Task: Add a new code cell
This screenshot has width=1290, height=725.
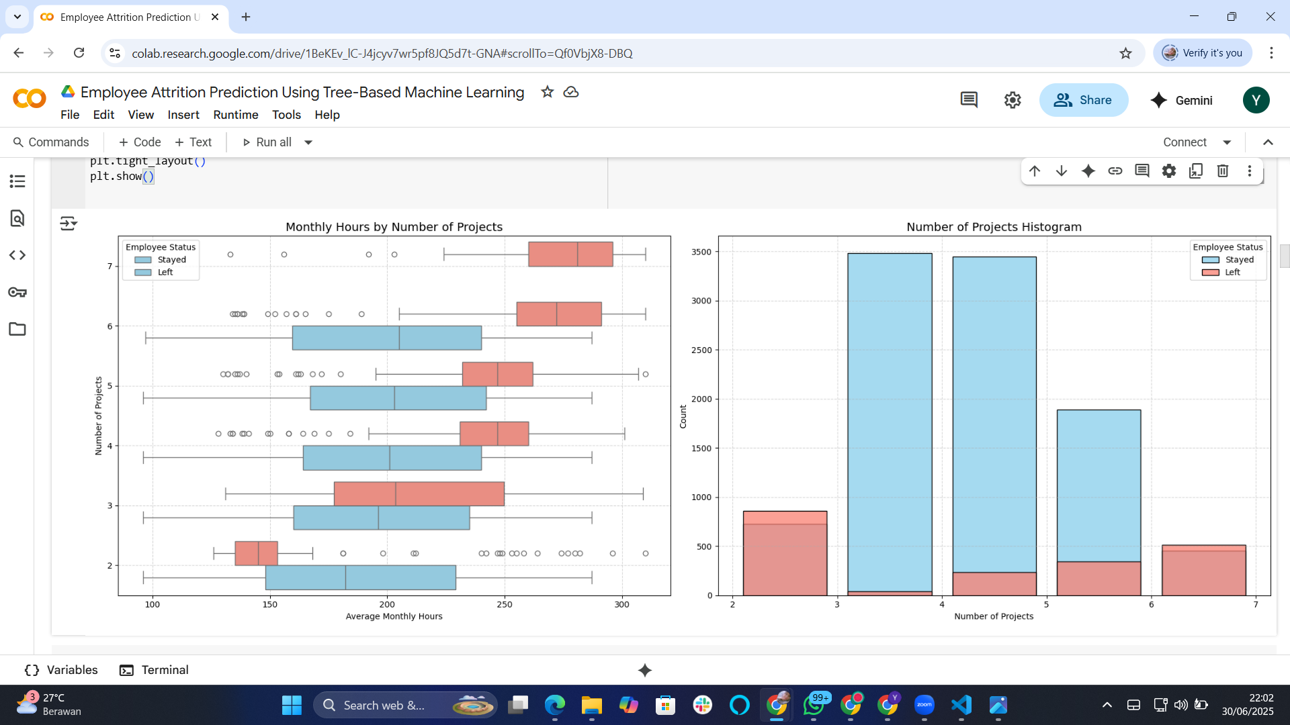Action: click(x=139, y=142)
